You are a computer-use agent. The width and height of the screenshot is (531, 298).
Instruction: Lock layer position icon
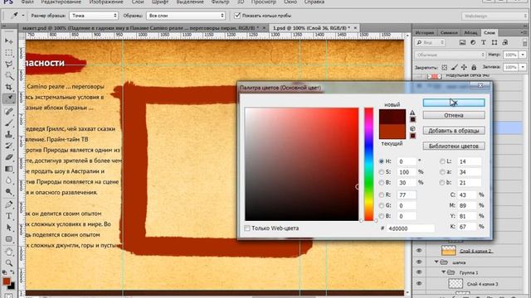tap(464, 68)
